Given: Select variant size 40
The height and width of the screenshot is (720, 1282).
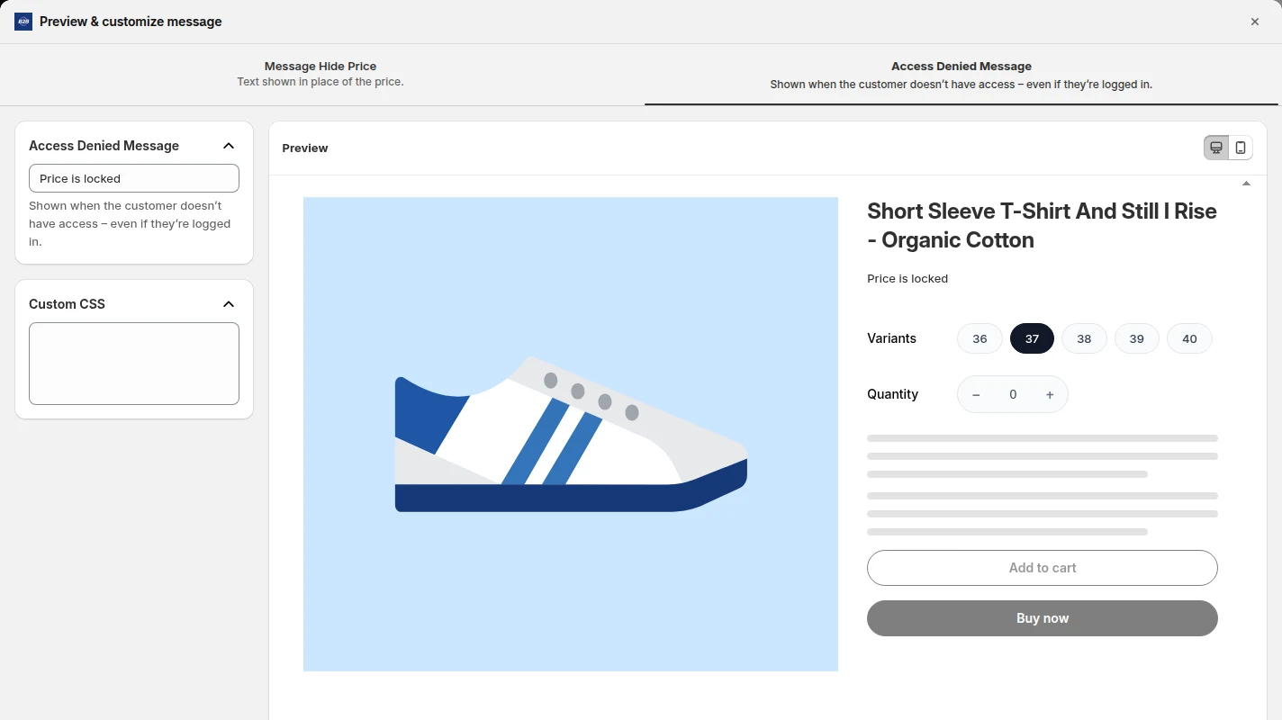Looking at the screenshot, I should pos(1189,338).
